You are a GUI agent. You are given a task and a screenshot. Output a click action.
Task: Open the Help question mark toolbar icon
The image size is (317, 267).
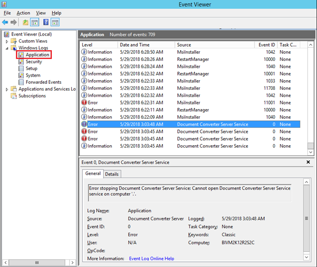46,22
